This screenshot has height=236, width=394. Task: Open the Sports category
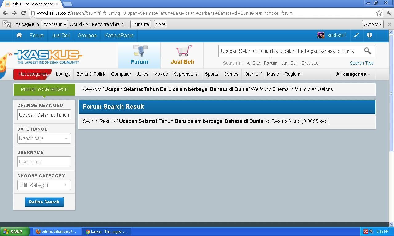coord(211,74)
